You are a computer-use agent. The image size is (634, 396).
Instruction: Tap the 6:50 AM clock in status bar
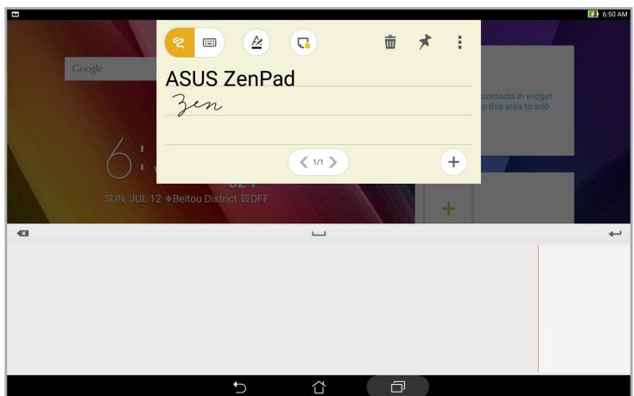coord(615,14)
